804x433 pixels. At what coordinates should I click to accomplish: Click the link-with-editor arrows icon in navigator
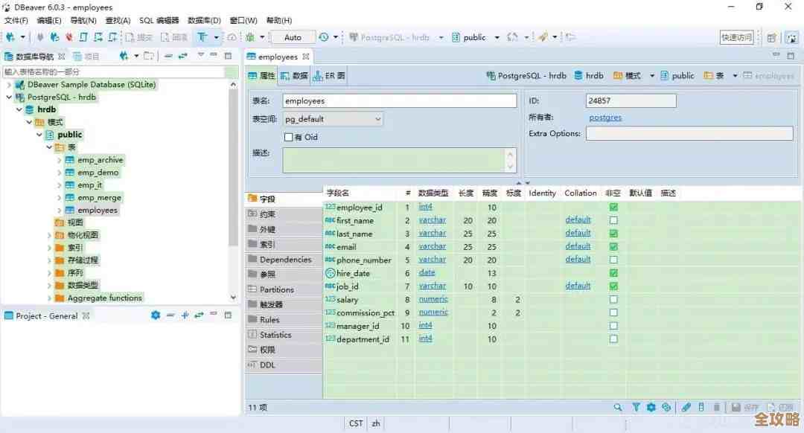182,56
